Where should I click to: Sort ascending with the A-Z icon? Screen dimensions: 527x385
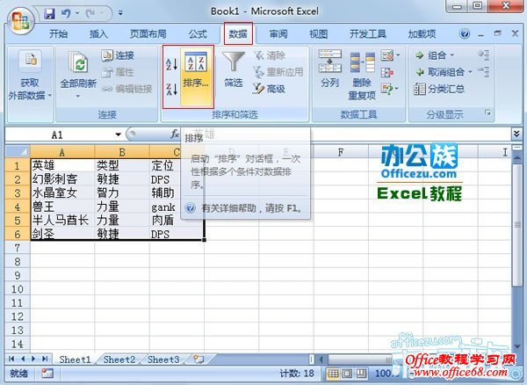[172, 63]
